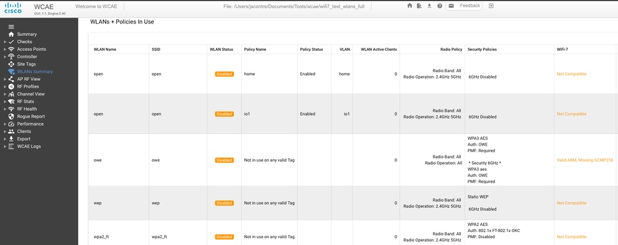This screenshot has width=618, height=245.
Task: Click the RF Health wifi icon
Action: tap(11, 109)
